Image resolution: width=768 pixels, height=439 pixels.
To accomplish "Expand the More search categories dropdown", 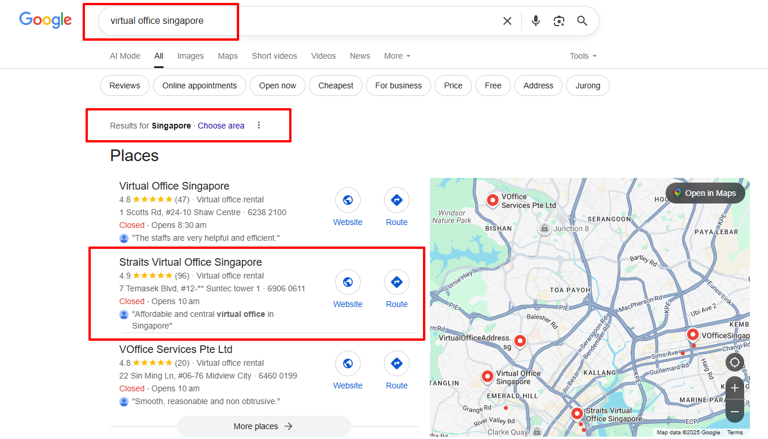I will 397,56.
